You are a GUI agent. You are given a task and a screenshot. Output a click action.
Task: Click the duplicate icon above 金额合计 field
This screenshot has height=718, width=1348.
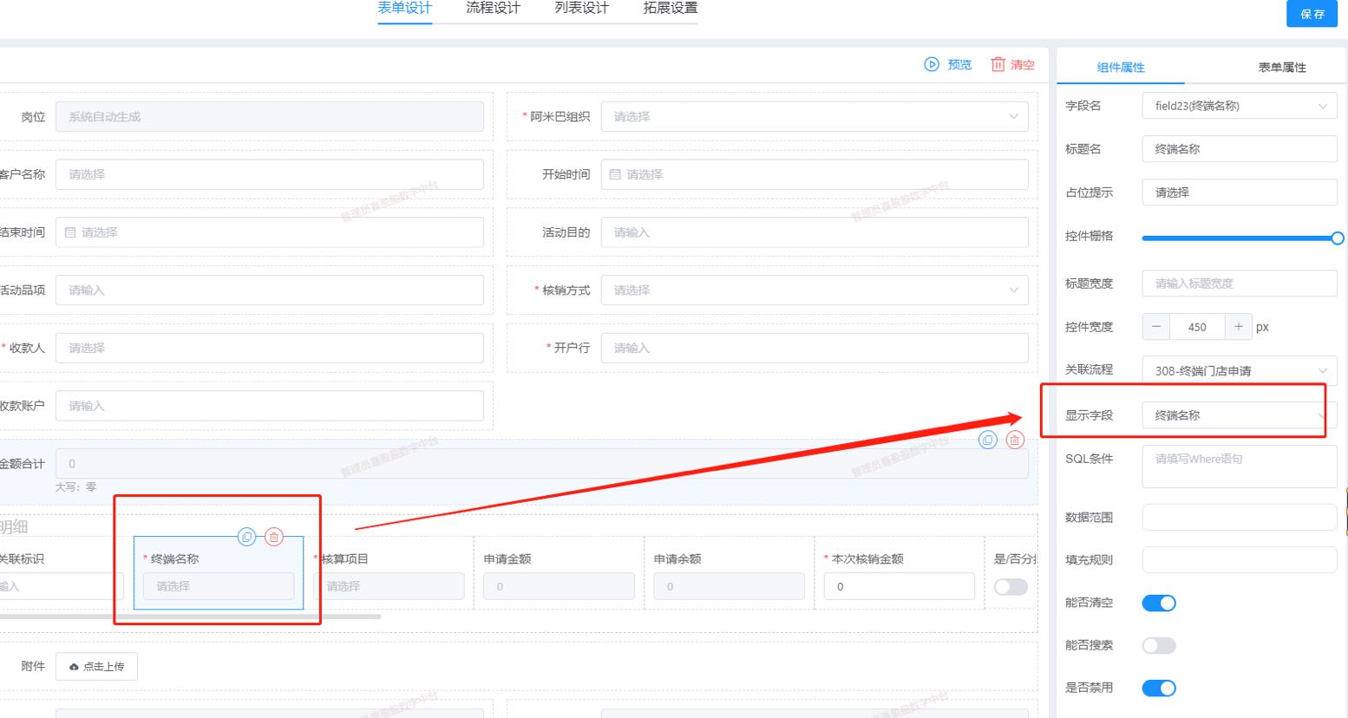[987, 440]
